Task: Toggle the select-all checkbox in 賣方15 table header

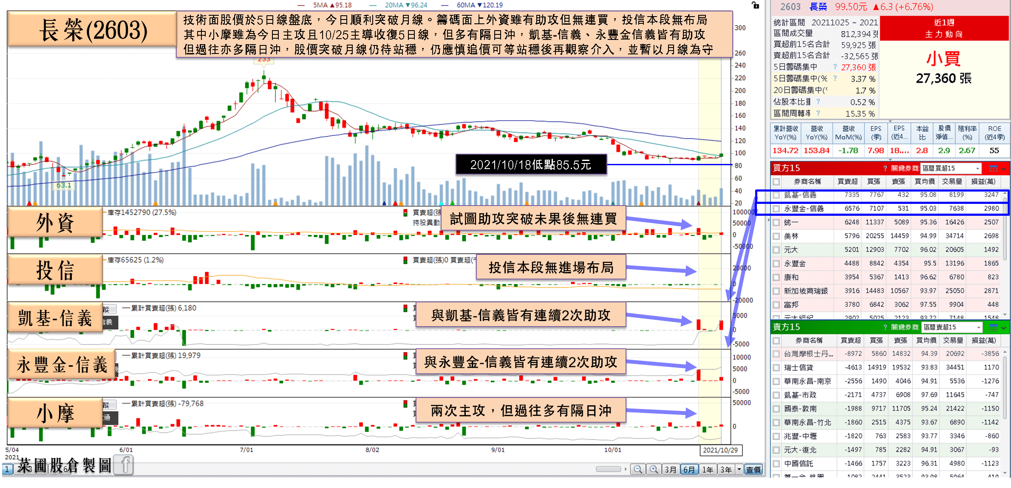Action: 777,341
